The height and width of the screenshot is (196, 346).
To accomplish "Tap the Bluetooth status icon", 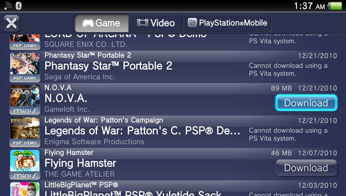I will (18, 6).
